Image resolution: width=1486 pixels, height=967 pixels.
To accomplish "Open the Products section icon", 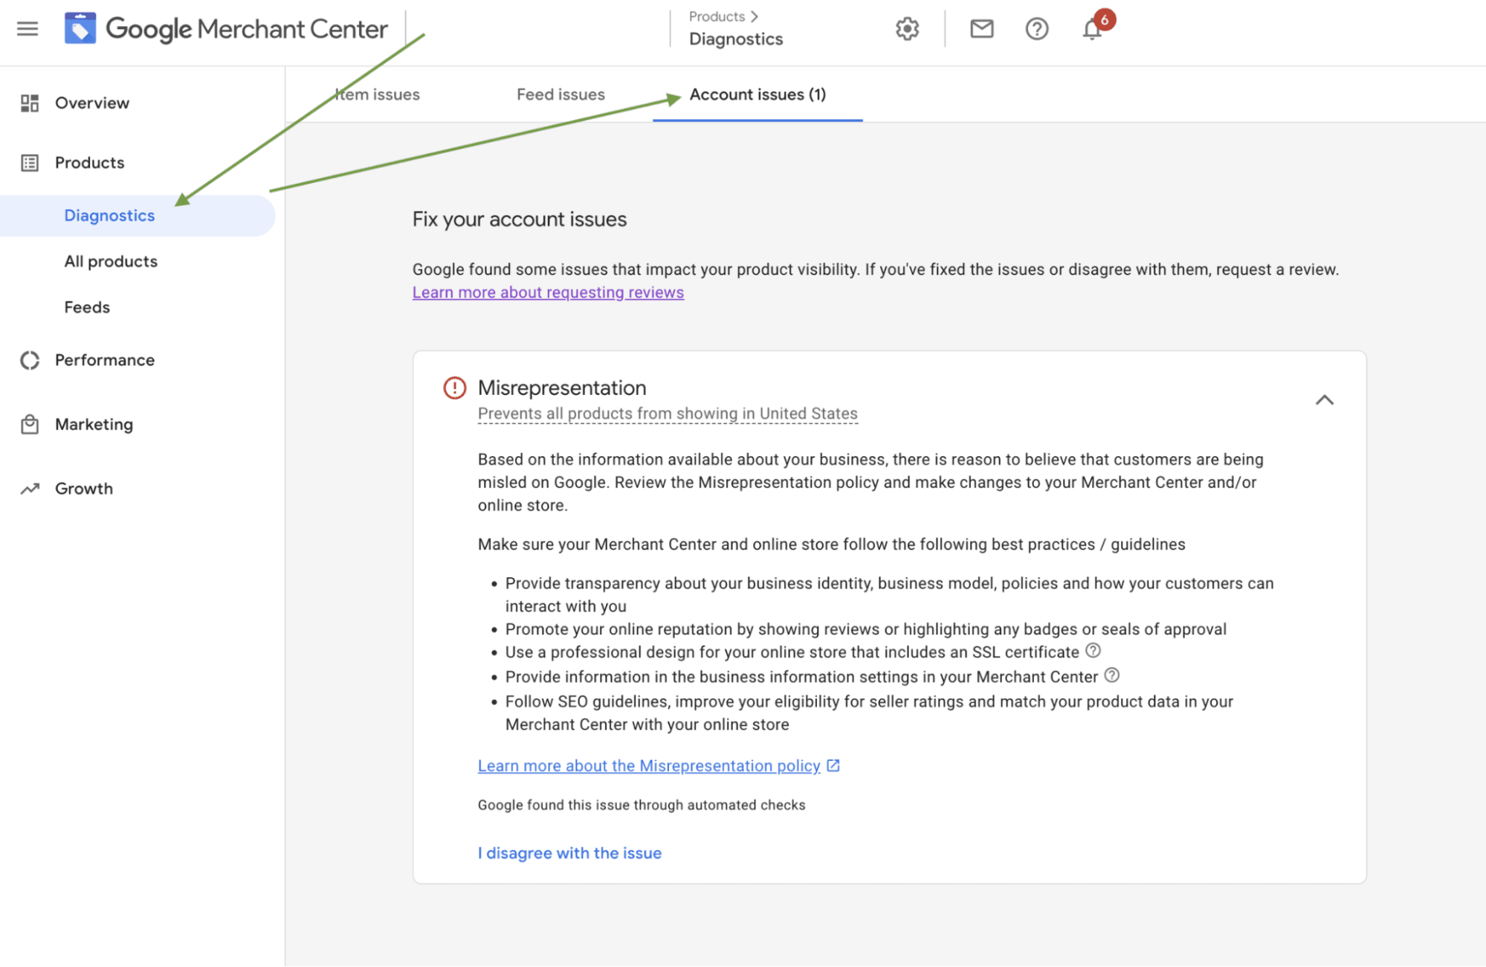I will pyautogui.click(x=30, y=162).
